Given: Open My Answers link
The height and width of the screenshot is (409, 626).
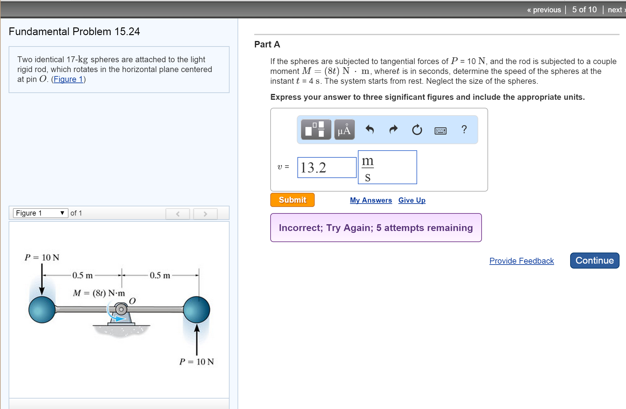Looking at the screenshot, I should [x=371, y=200].
